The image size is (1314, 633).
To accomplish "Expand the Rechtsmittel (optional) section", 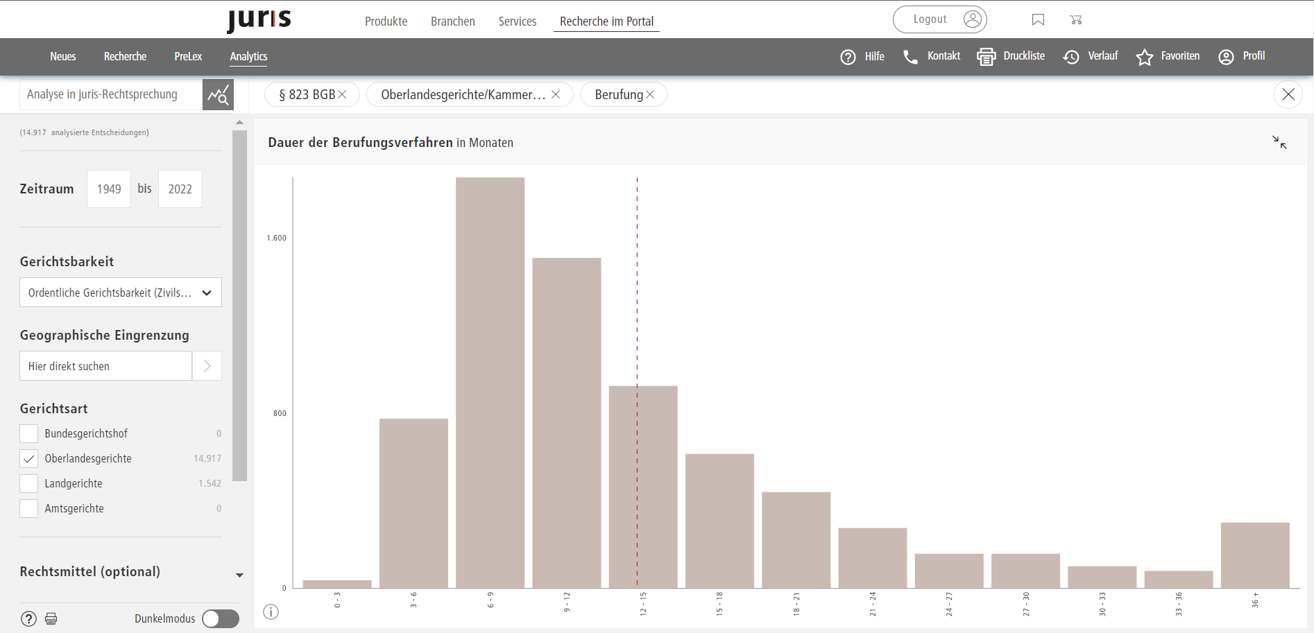I will pyautogui.click(x=239, y=575).
